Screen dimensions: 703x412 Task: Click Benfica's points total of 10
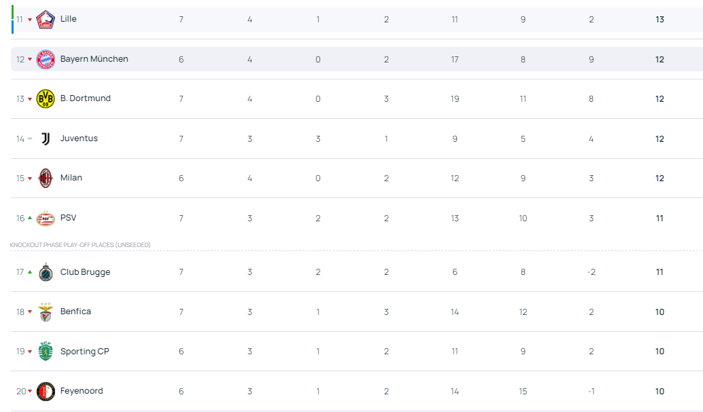click(659, 312)
